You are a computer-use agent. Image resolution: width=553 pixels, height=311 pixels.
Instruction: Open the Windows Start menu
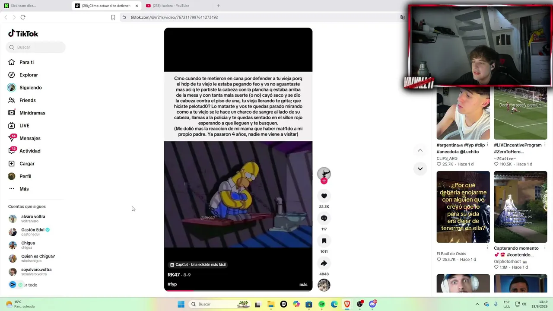point(181,304)
